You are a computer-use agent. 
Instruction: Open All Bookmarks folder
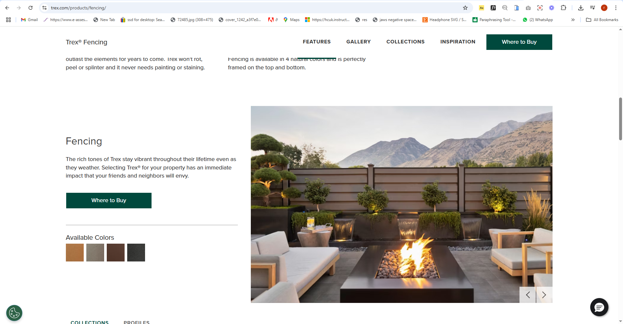[602, 20]
